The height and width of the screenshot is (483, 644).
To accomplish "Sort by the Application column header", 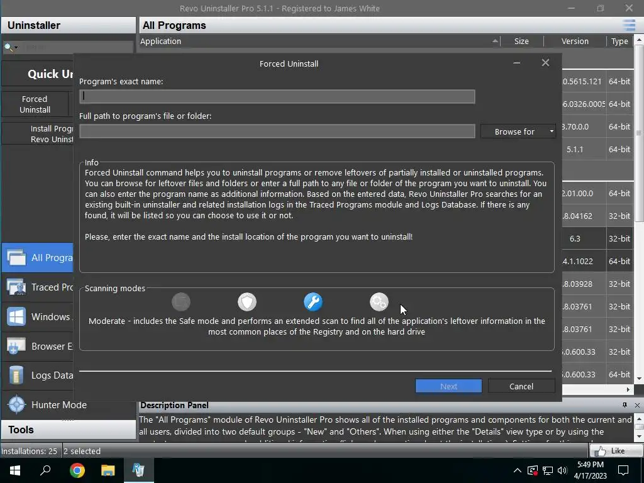I will [319, 41].
